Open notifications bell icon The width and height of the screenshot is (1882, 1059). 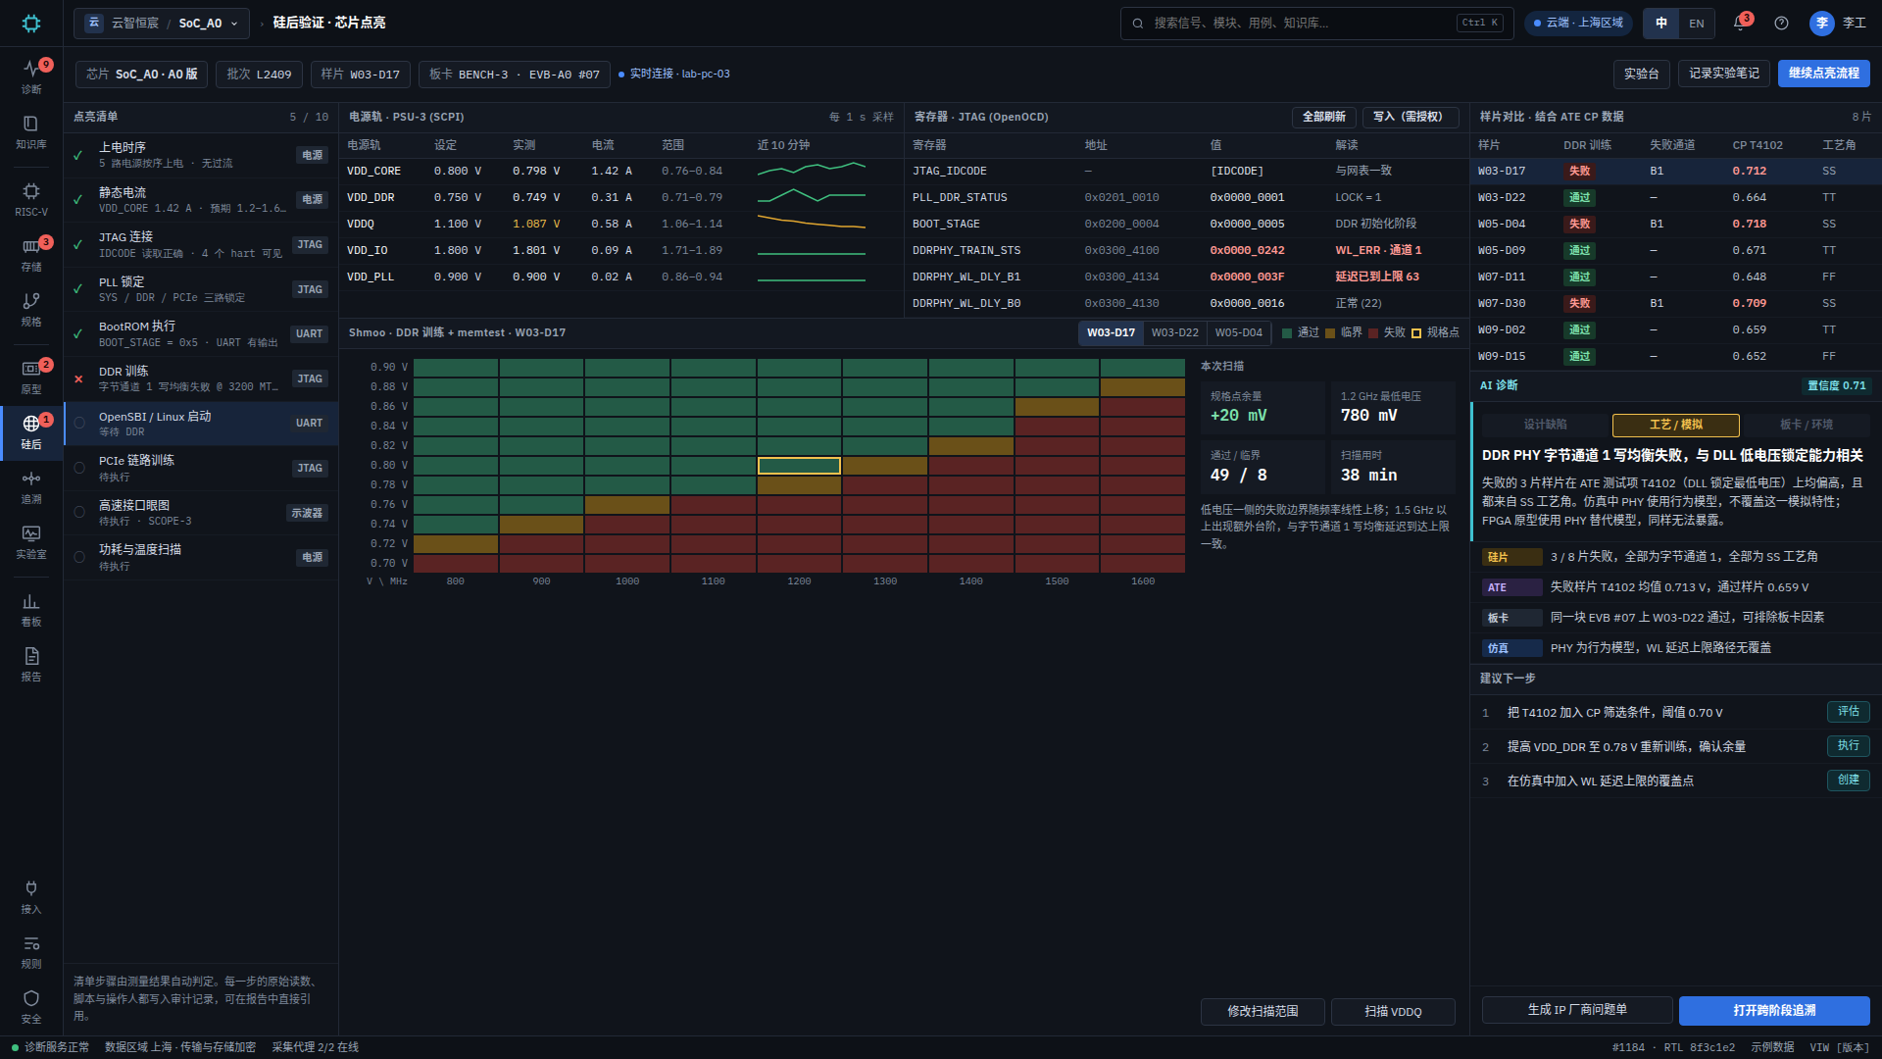[x=1740, y=23]
